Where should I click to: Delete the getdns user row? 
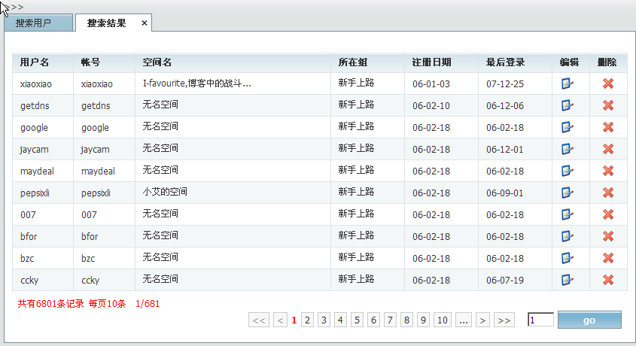[x=608, y=105]
